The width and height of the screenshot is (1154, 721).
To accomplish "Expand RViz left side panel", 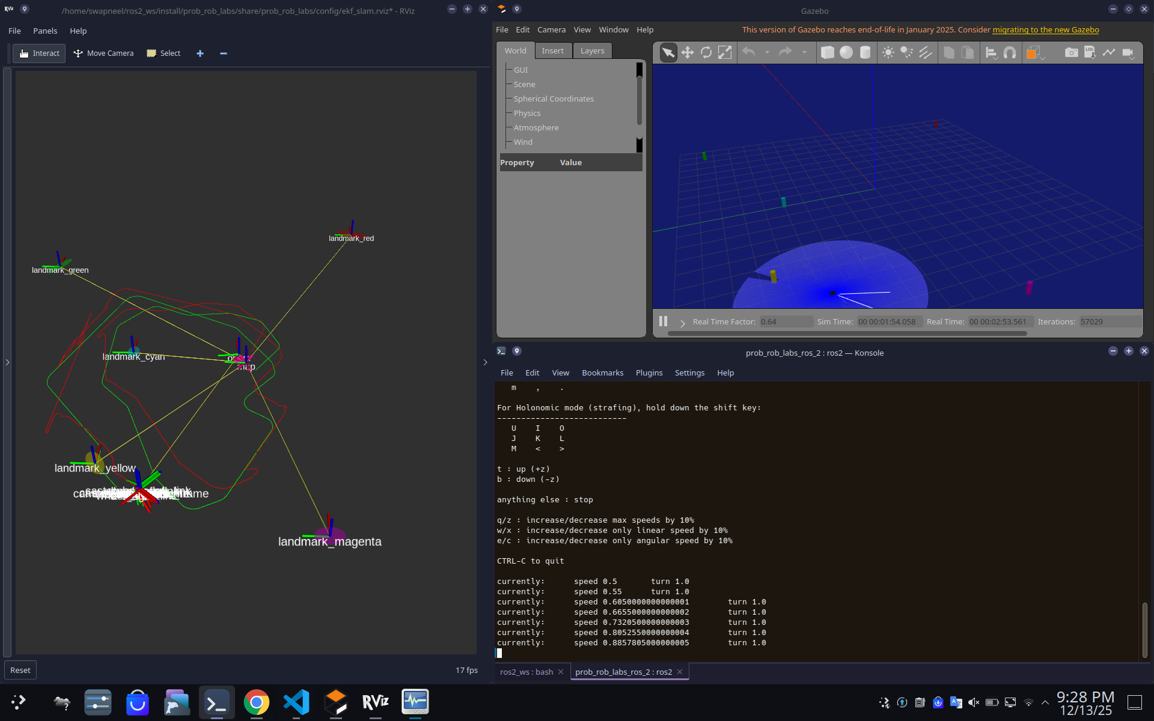I will tap(7, 362).
